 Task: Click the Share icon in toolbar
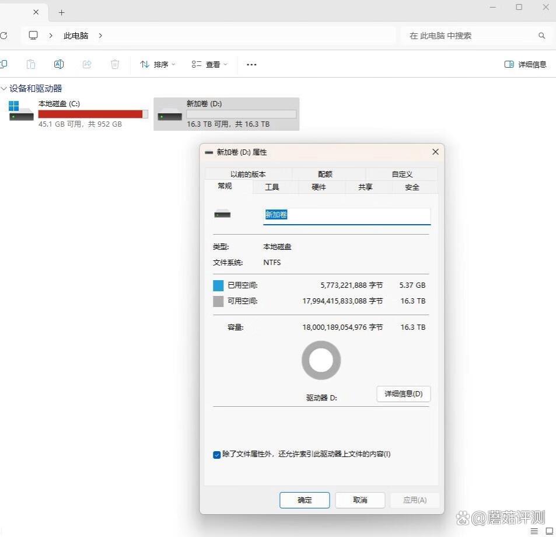coord(87,64)
